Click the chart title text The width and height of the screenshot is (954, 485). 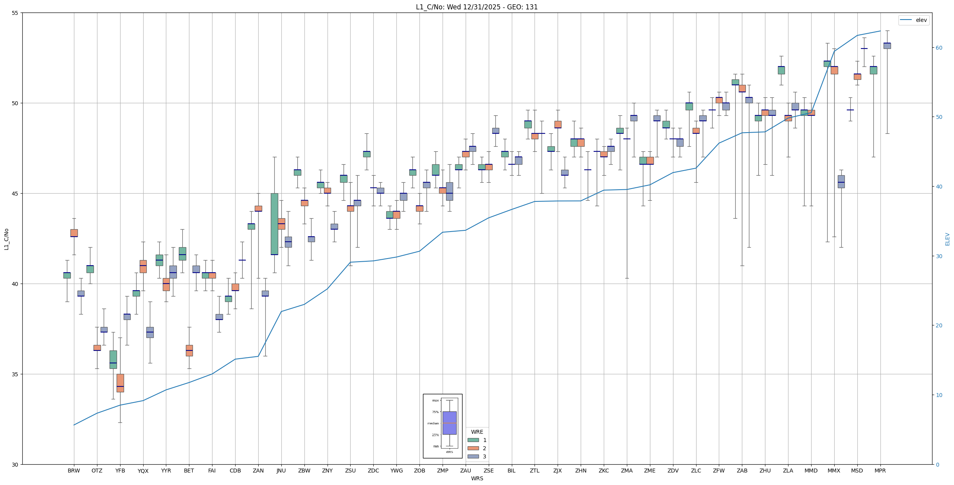pyautogui.click(x=477, y=7)
